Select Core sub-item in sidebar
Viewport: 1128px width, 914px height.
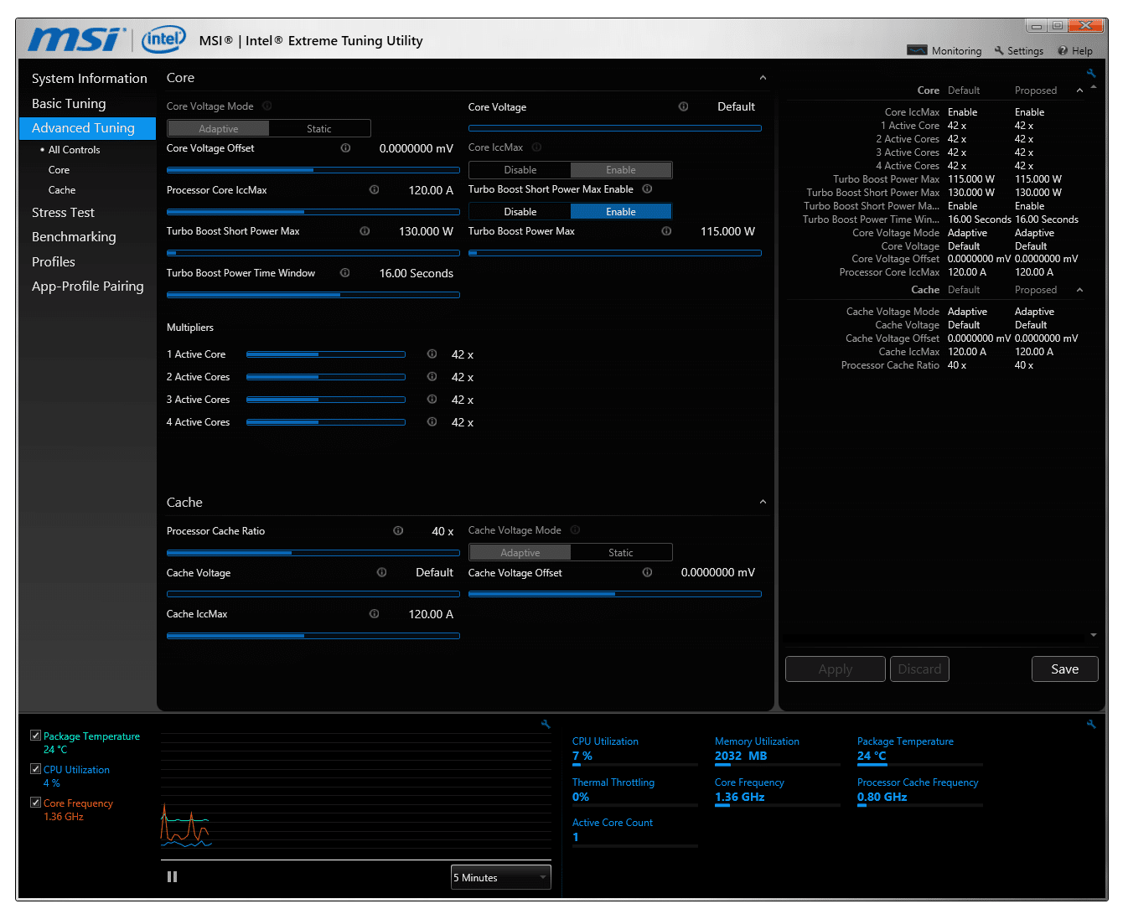tap(59, 170)
